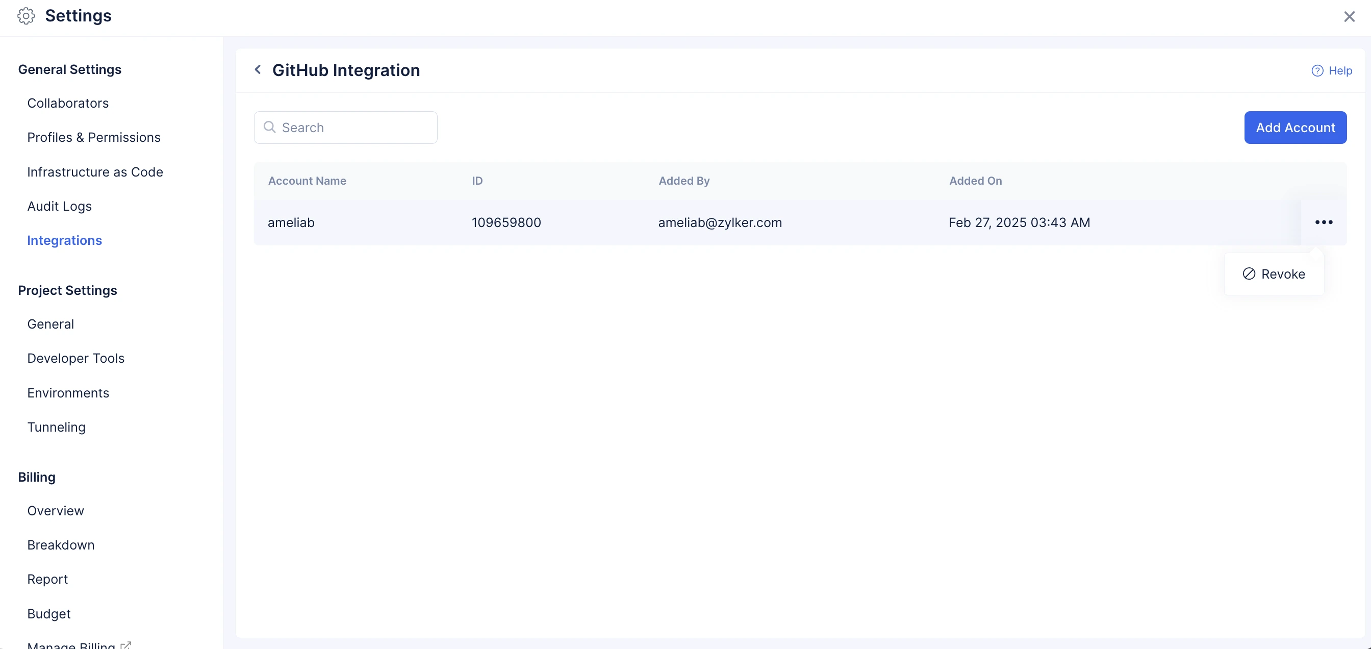Click the Billing section heading
The height and width of the screenshot is (649, 1371).
[x=37, y=478]
